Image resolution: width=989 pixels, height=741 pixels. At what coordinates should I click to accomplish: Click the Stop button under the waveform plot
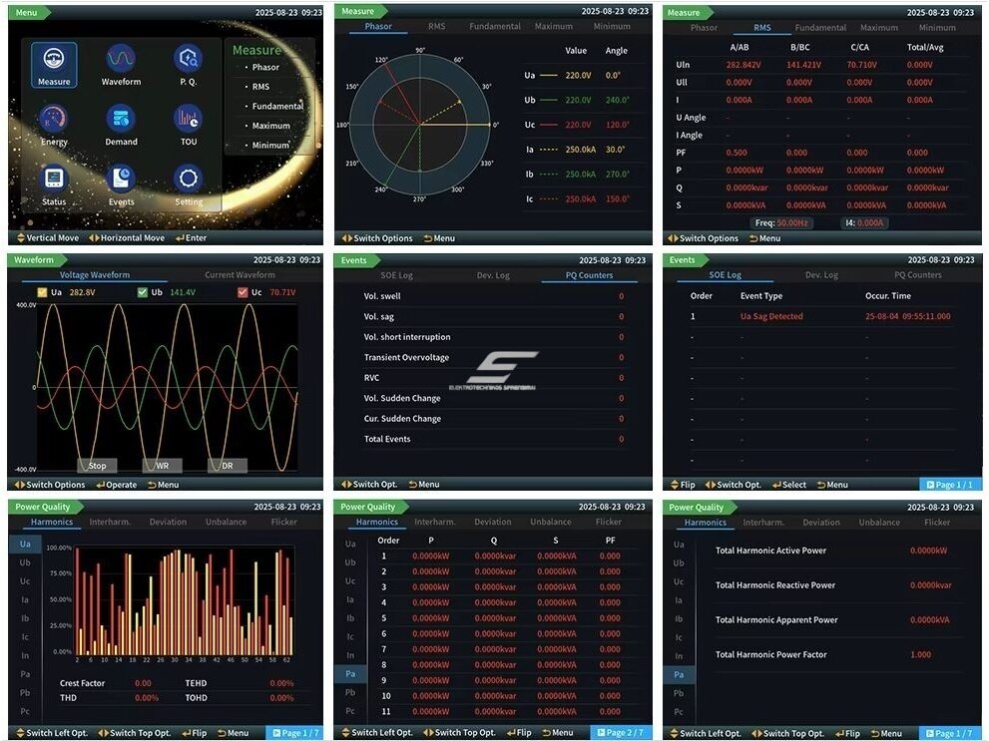pos(97,466)
